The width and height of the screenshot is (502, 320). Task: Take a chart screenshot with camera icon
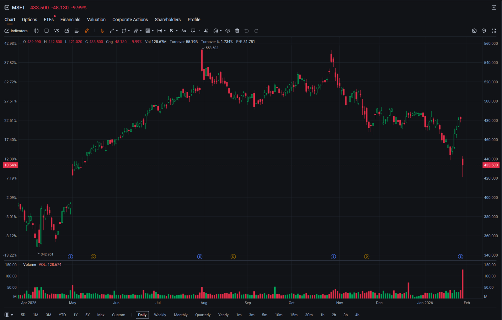click(x=474, y=31)
